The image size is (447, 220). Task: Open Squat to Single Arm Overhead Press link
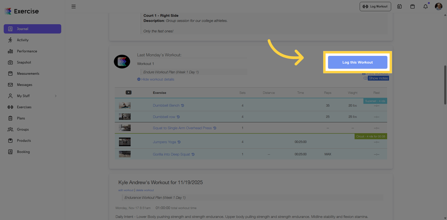[182, 128]
